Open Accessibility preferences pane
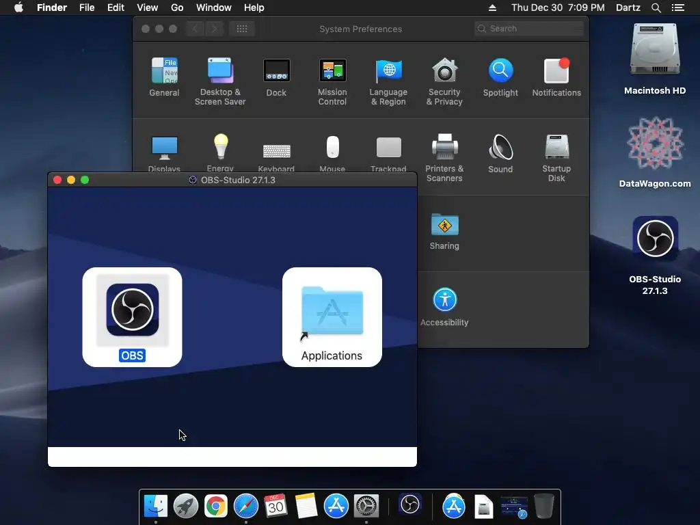Image resolution: width=700 pixels, height=525 pixels. click(x=444, y=307)
